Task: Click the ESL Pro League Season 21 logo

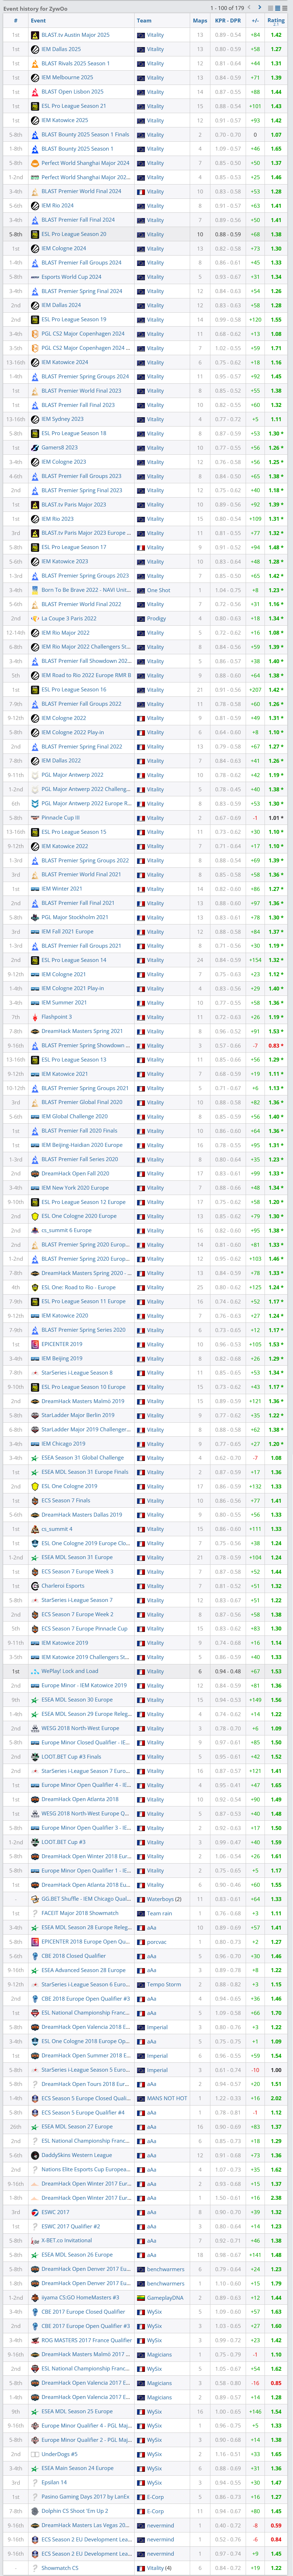Action: tap(35, 106)
